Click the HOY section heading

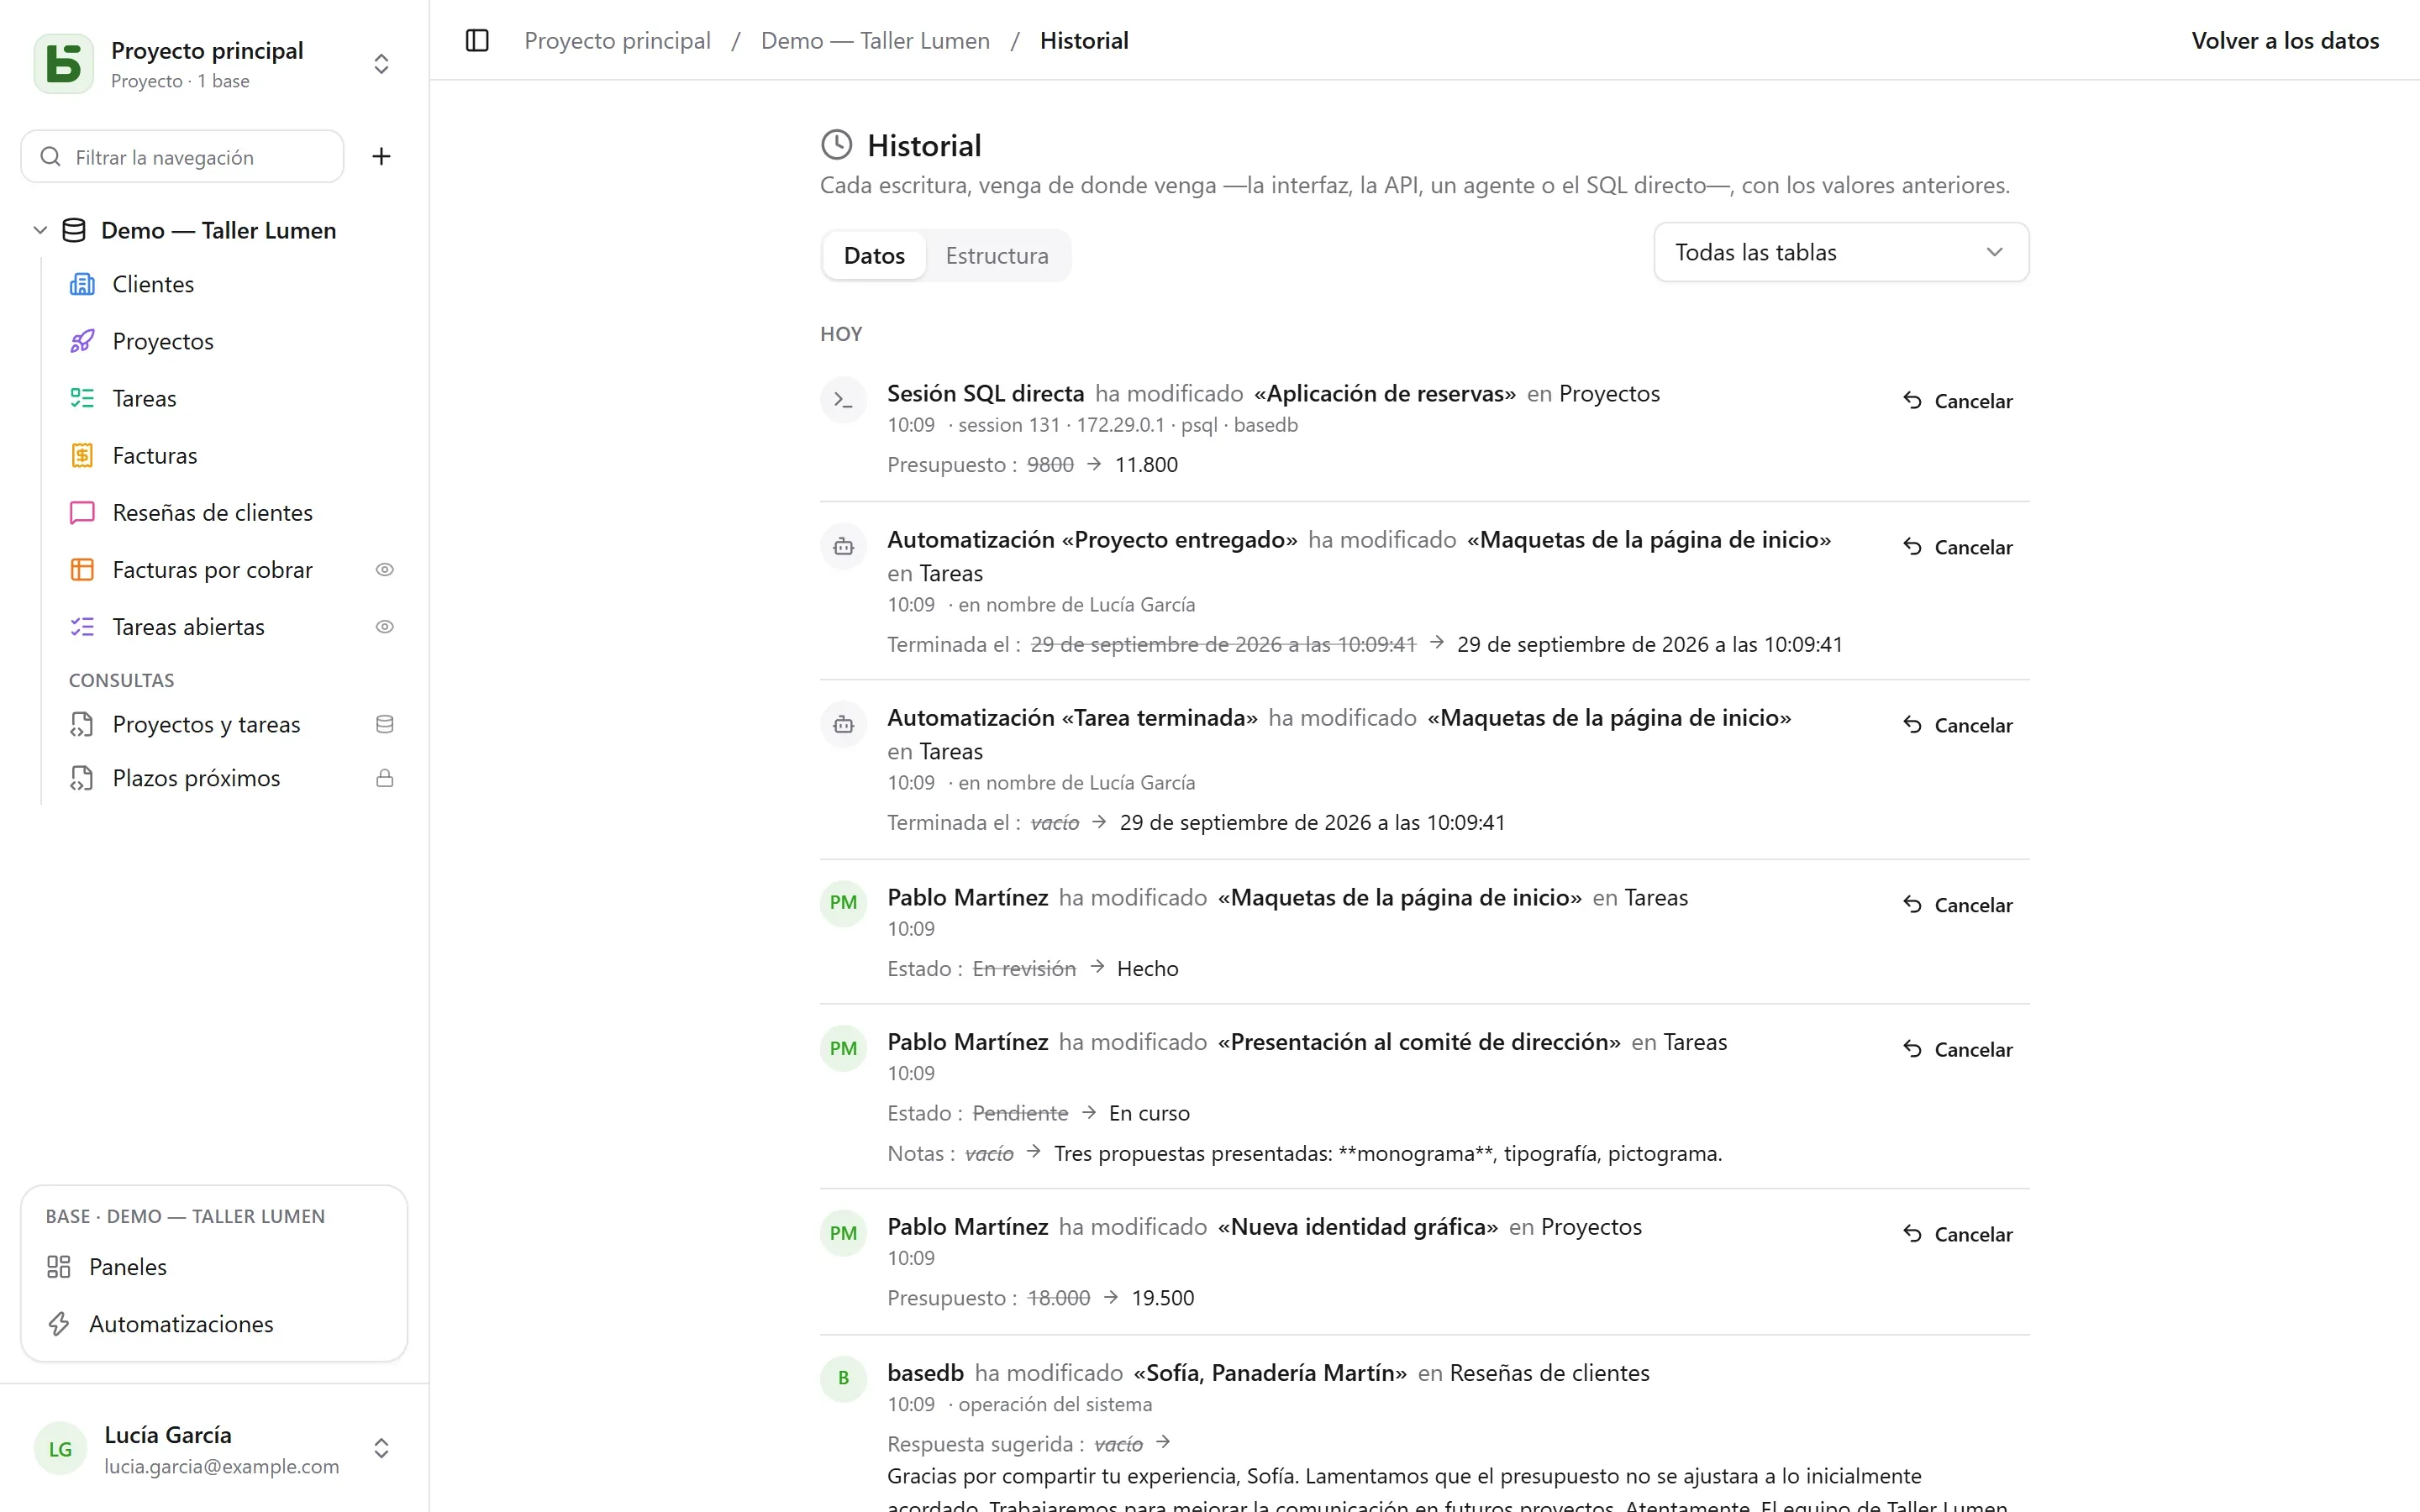(x=841, y=334)
